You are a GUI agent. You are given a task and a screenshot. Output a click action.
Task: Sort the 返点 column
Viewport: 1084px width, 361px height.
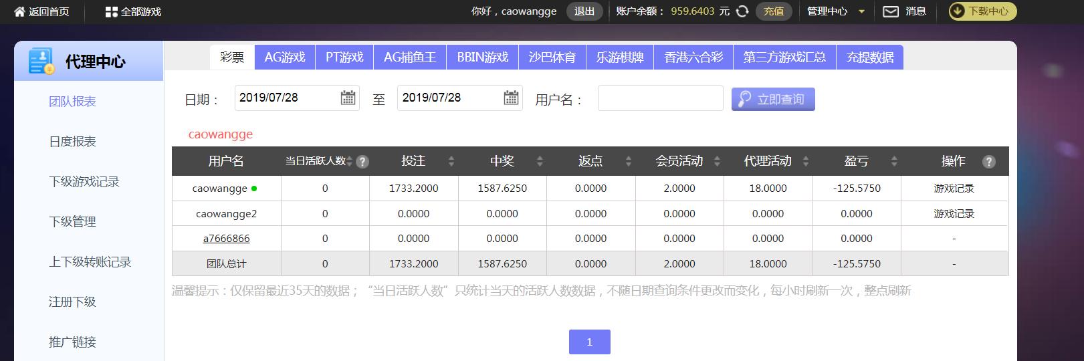coord(629,161)
